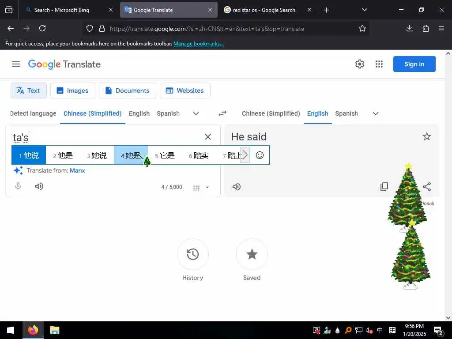The height and width of the screenshot is (339, 452).
Task: Choose Chinese (Simplified) as source language
Action: point(93,113)
